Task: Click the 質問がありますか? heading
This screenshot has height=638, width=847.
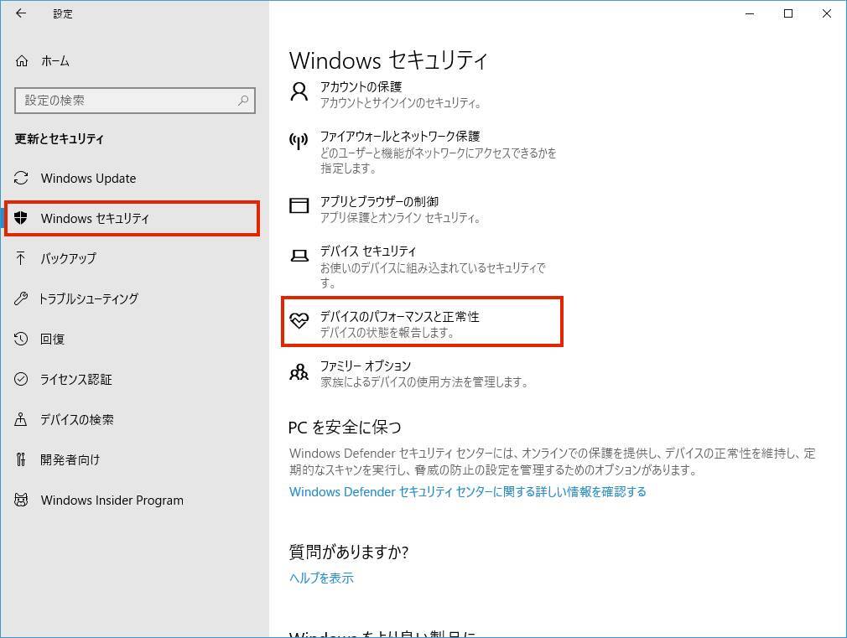Action: point(348,552)
